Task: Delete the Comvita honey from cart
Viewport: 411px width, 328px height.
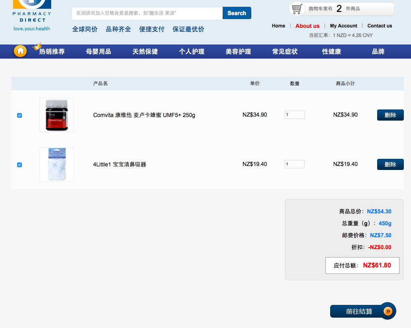Action: 390,115
